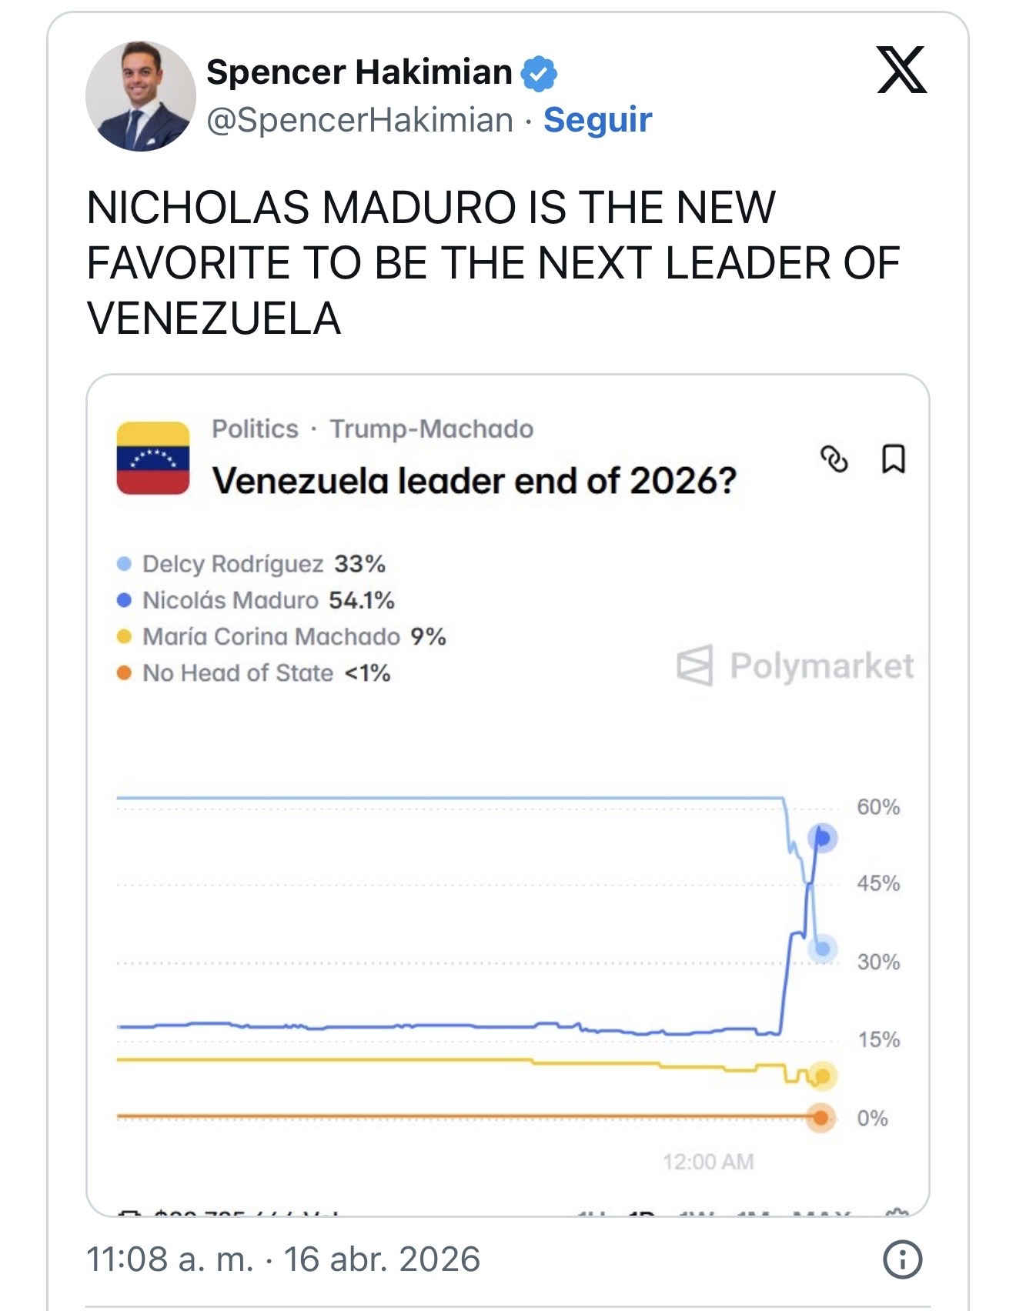The image size is (1016, 1311).
Task: Click the Polymarket logo watermark
Action: click(795, 666)
